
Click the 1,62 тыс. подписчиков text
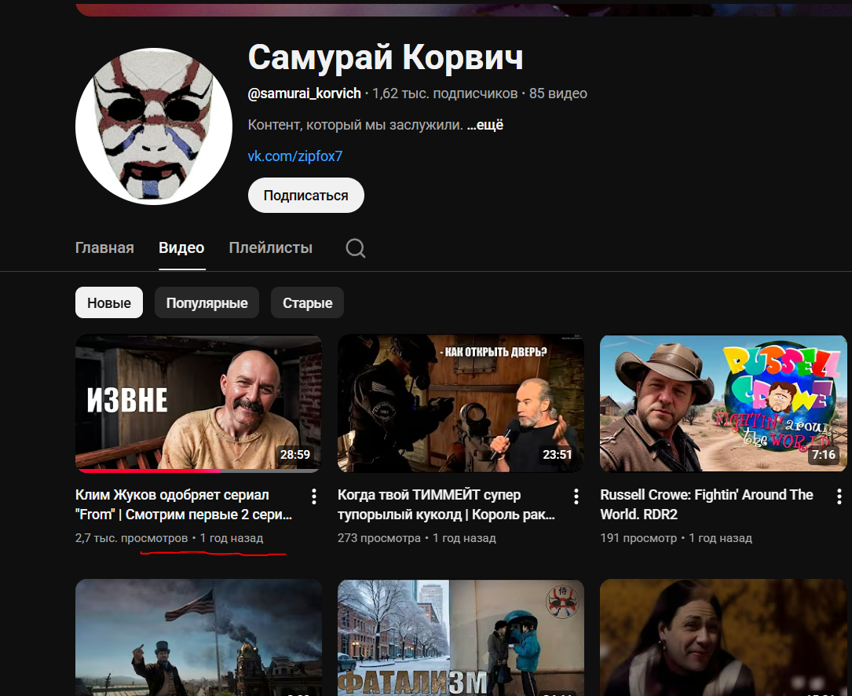[445, 93]
